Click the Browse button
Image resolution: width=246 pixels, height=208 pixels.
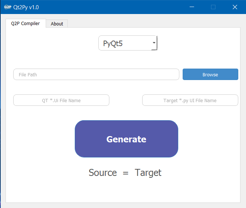point(210,74)
